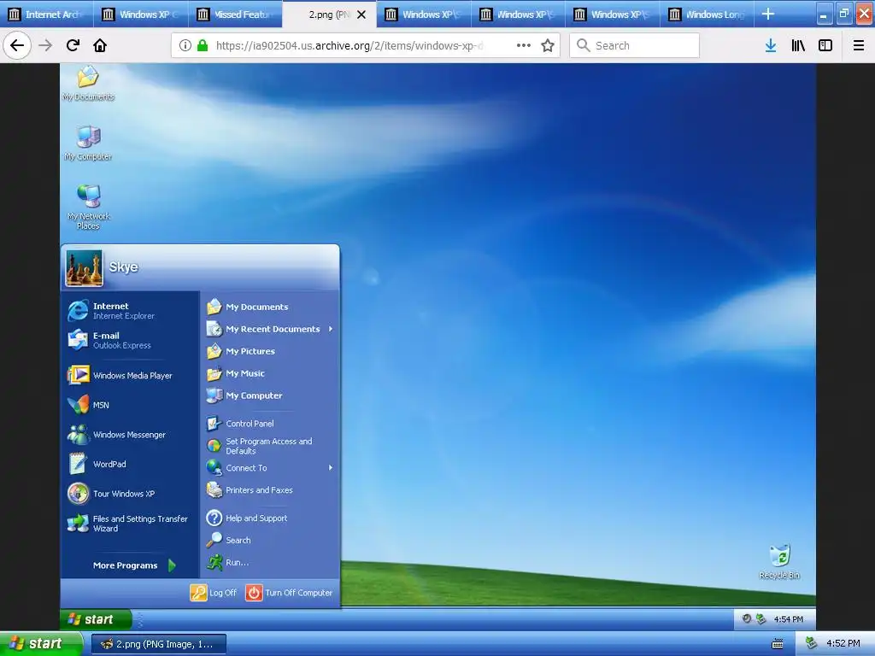Open E-mail Outlook Express entry
This screenshot has width=875, height=656.
pyautogui.click(x=130, y=340)
